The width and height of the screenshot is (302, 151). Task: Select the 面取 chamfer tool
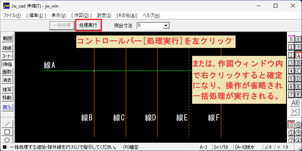7,72
